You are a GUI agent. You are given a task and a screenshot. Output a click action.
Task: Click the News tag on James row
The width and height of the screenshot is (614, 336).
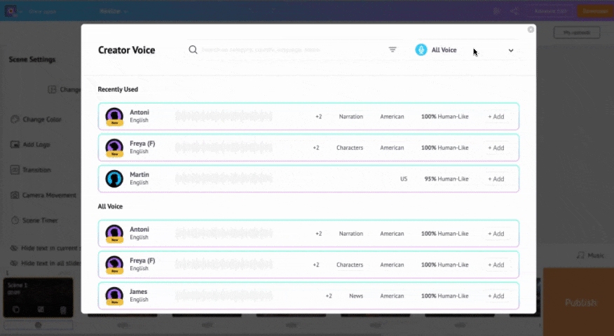[356, 296]
